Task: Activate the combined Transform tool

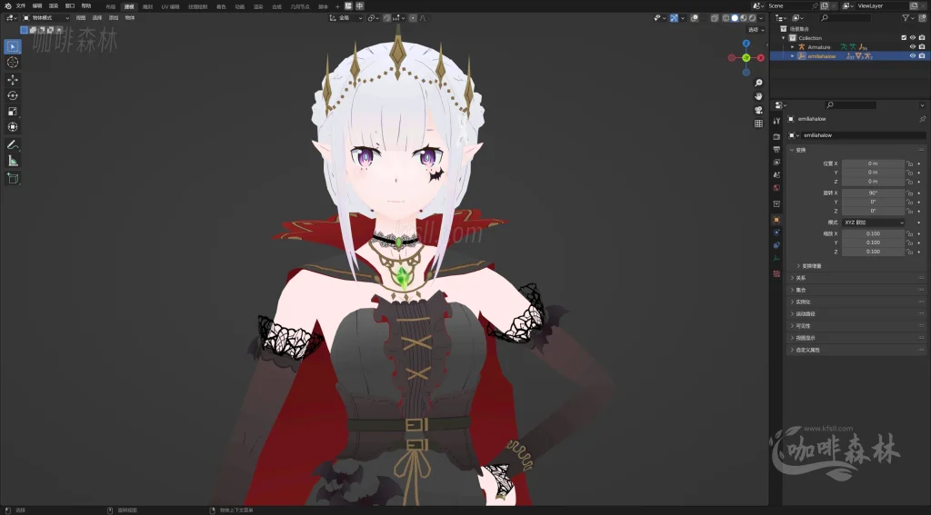Action: pos(13,127)
